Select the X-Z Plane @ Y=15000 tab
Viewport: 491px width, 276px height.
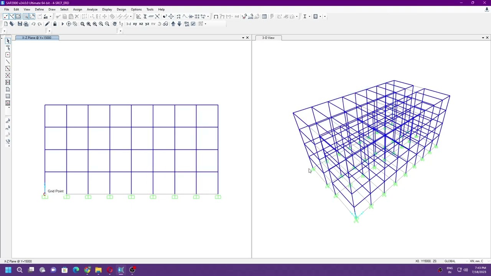[37, 38]
